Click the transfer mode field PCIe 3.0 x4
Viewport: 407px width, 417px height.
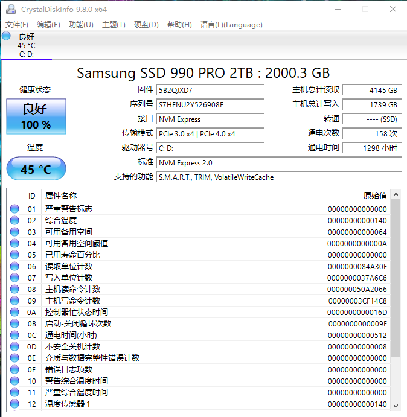[210, 134]
